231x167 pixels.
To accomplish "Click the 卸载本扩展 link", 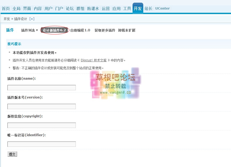I will (x=127, y=30).
